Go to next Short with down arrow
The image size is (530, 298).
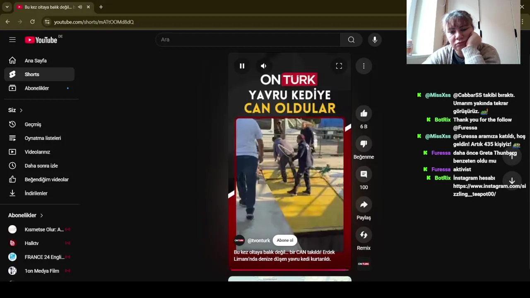(x=512, y=181)
